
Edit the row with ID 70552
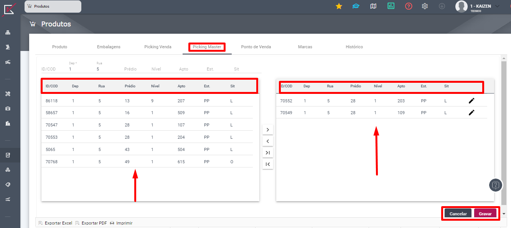(x=471, y=100)
